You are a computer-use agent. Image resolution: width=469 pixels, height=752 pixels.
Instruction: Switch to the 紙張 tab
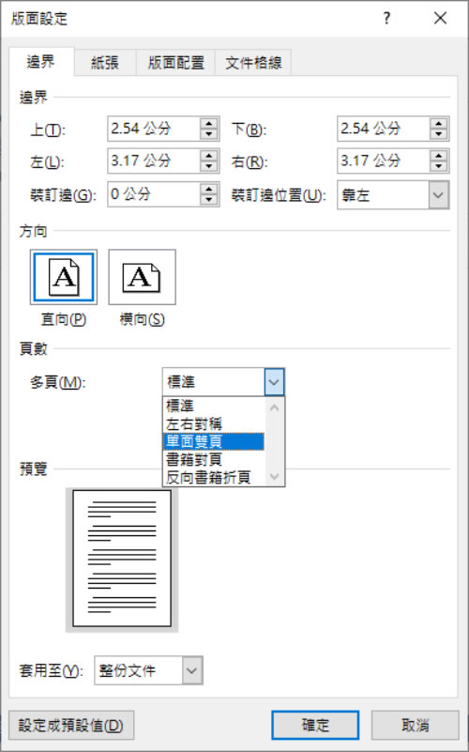(105, 63)
